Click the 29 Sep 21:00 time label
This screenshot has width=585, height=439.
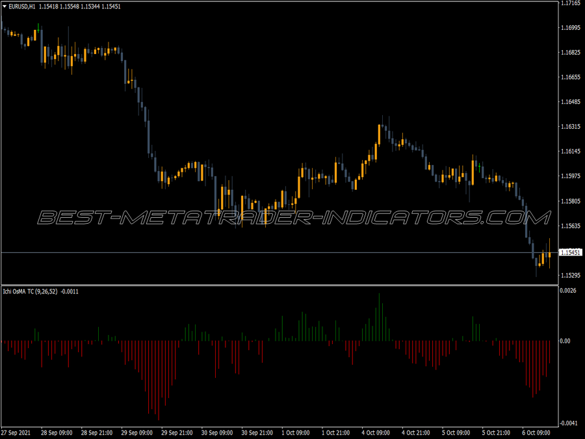177,432
